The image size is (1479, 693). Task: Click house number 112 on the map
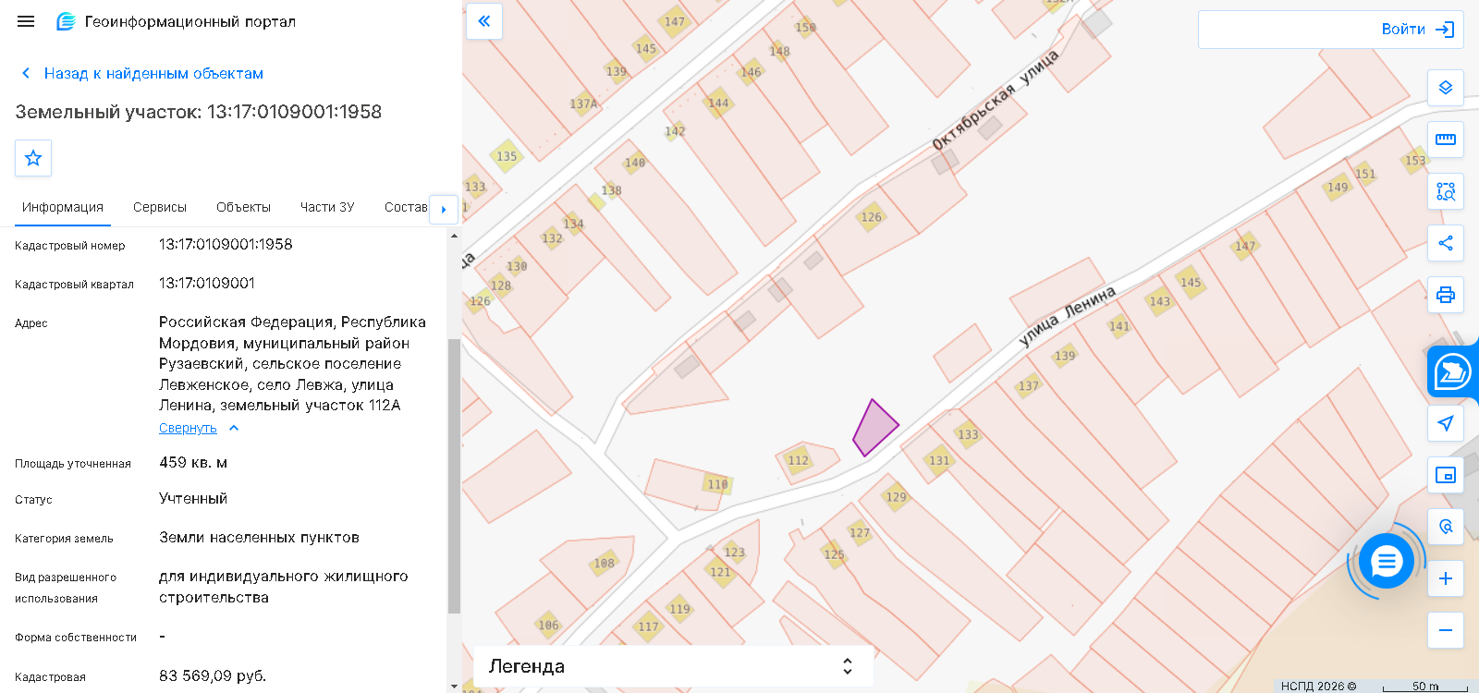tap(799, 460)
